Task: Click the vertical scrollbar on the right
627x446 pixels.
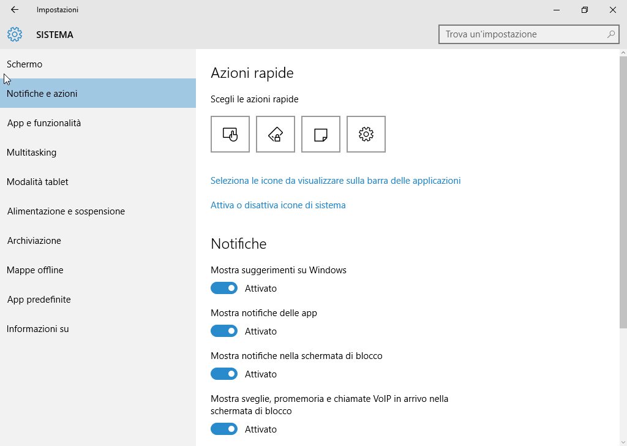Action: 623,184
